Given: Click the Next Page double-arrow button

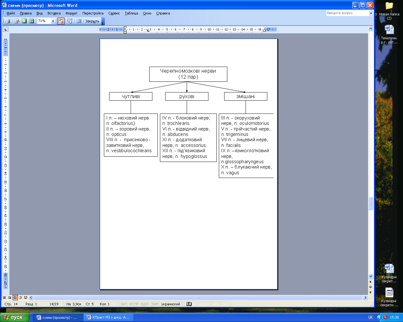Looking at the screenshot, I should (x=371, y=292).
